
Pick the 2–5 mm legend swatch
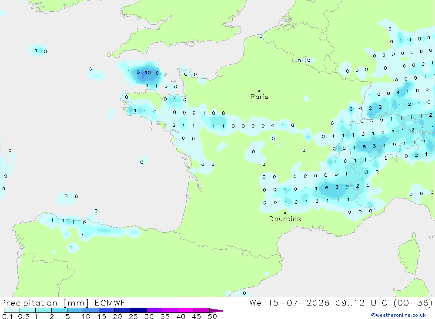pos(59,310)
